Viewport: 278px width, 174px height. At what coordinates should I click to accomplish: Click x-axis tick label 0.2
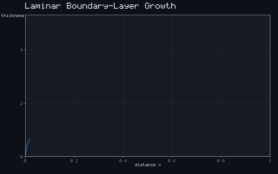coord(74,161)
